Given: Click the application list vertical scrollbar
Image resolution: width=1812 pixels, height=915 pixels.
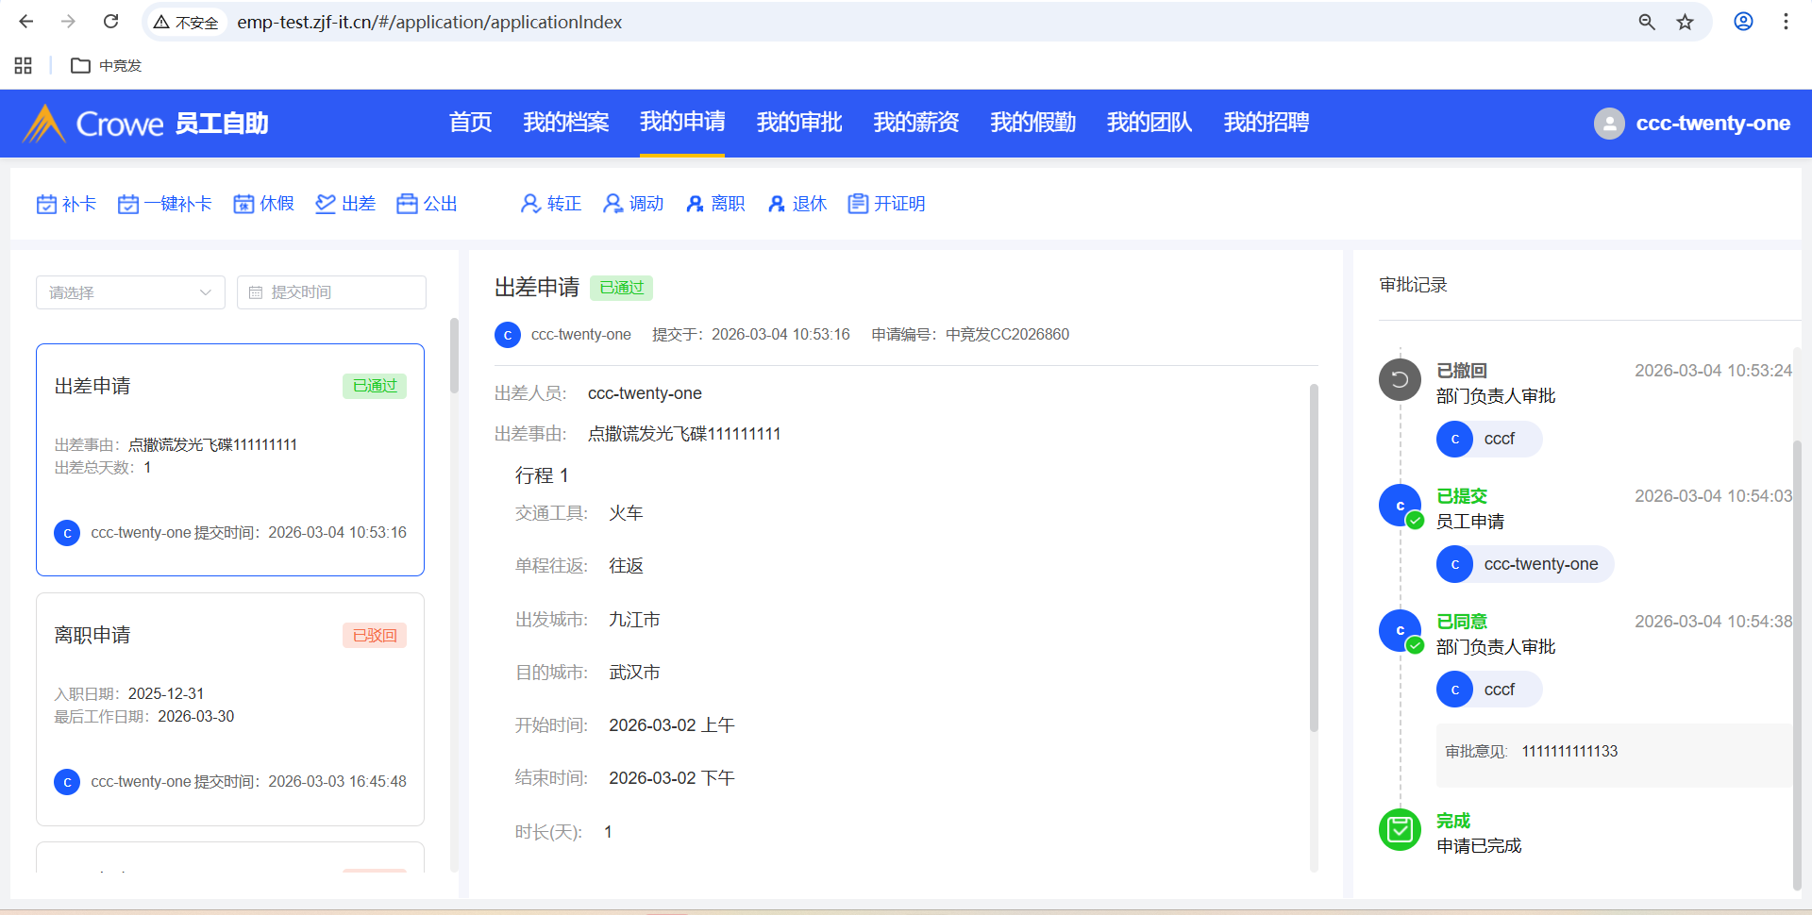Looking at the screenshot, I should tap(454, 357).
